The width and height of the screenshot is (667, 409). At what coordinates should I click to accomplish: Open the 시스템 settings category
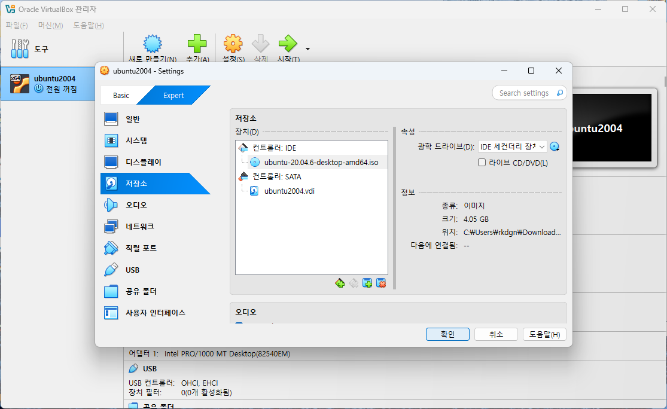[156, 141]
